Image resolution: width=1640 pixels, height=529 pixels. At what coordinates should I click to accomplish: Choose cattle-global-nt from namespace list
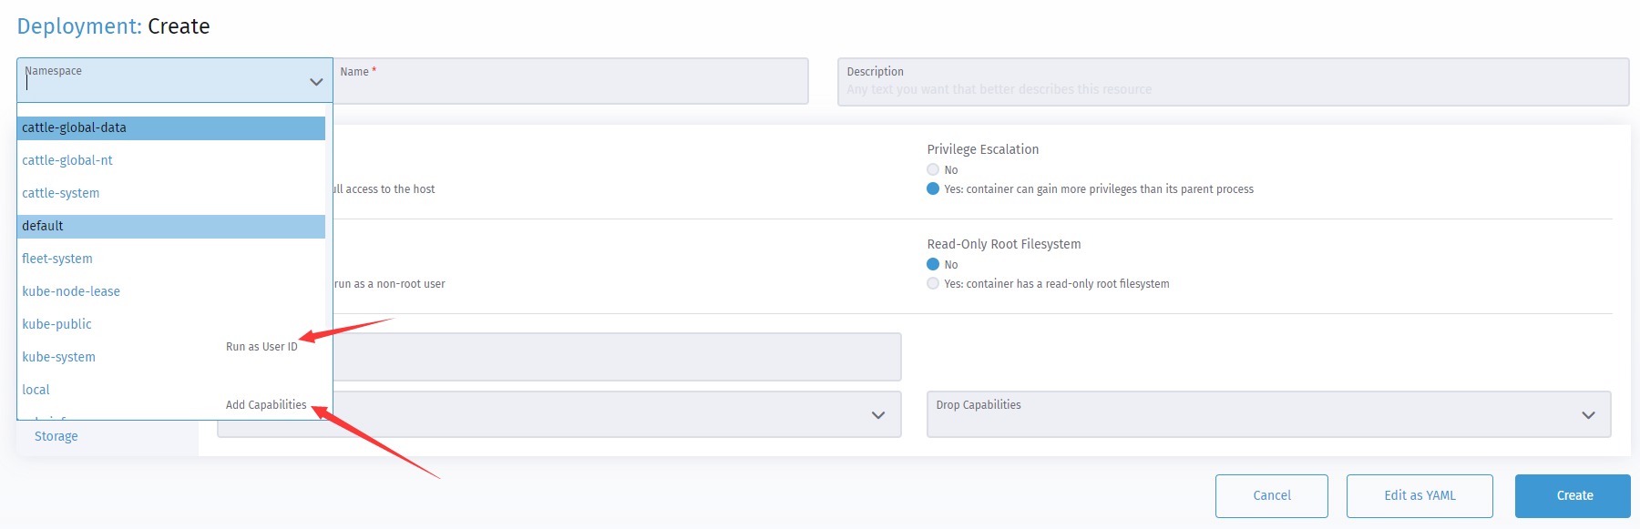pyautogui.click(x=171, y=160)
